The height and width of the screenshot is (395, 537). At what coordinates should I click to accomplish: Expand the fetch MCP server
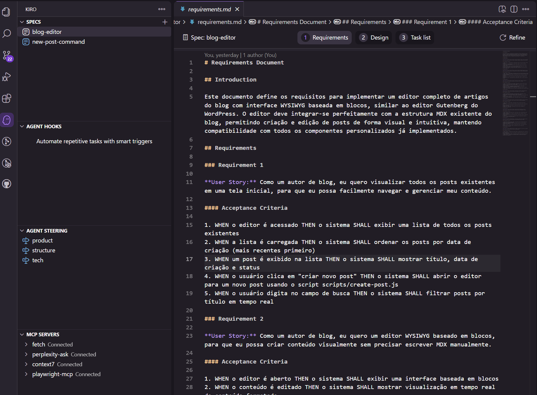click(x=26, y=344)
